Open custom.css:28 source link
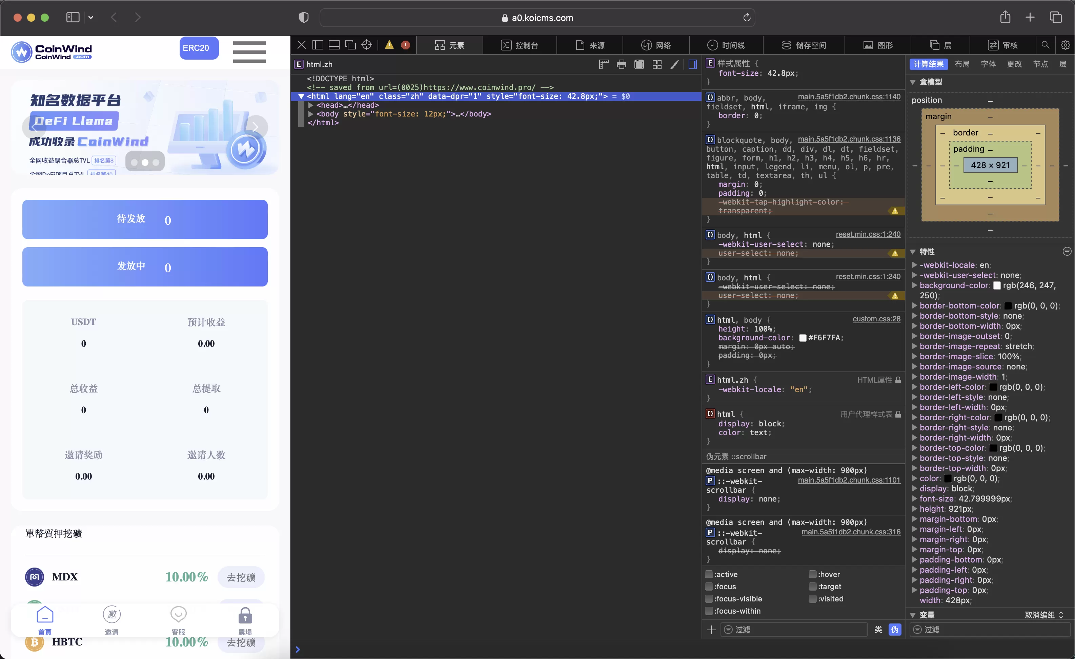The width and height of the screenshot is (1075, 659). 876,319
